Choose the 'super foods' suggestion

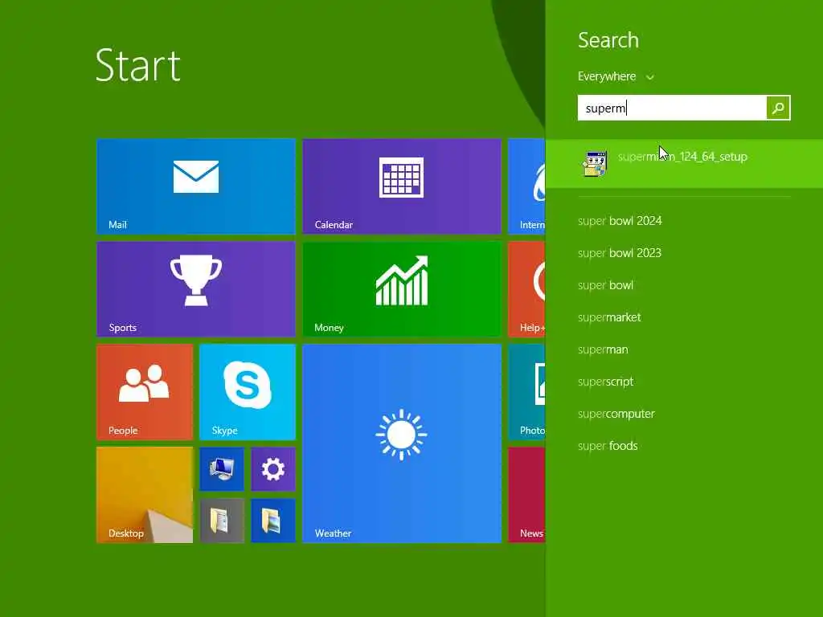608,446
